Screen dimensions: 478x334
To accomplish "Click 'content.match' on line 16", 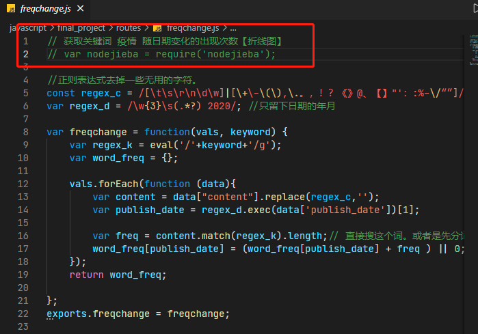I will (193, 236).
